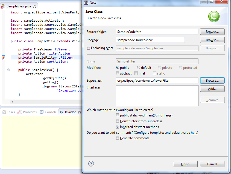Click the help question-mark icon in wizard
The height and width of the screenshot is (174, 231).
[x=91, y=164]
